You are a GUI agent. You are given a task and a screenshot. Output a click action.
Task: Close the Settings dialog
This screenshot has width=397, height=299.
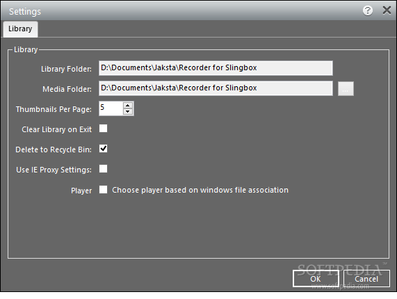coord(387,10)
